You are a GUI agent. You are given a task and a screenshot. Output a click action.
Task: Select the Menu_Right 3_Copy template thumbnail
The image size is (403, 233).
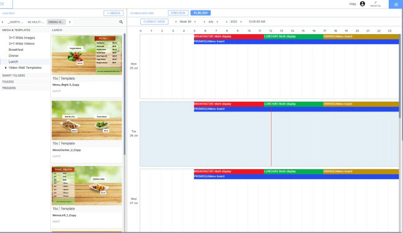point(87,55)
